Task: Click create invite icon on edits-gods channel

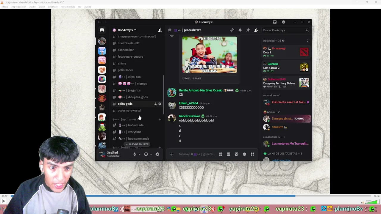Action: coord(155,104)
